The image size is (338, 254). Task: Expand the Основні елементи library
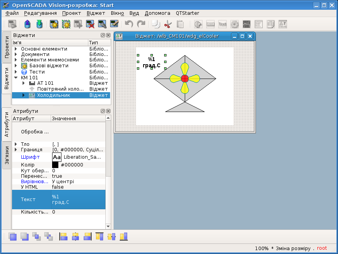coord(16,49)
